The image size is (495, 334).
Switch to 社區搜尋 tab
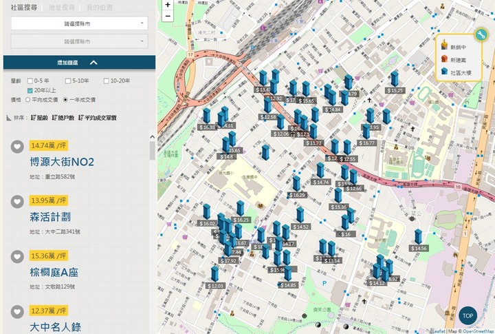tap(24, 8)
